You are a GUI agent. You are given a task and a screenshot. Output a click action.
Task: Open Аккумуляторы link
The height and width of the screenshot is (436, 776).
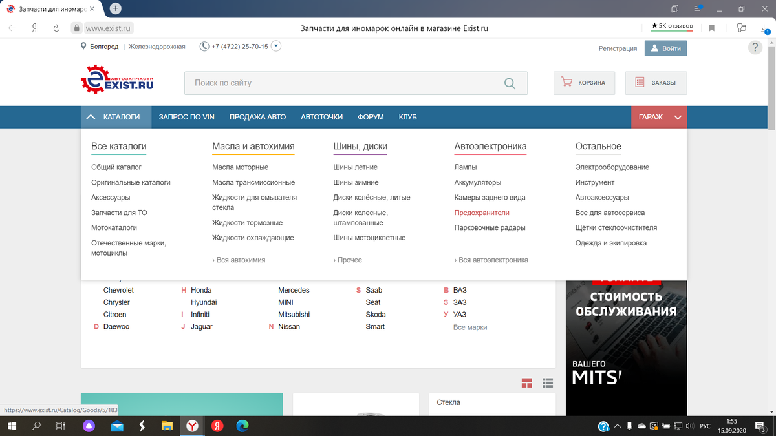pyautogui.click(x=478, y=183)
